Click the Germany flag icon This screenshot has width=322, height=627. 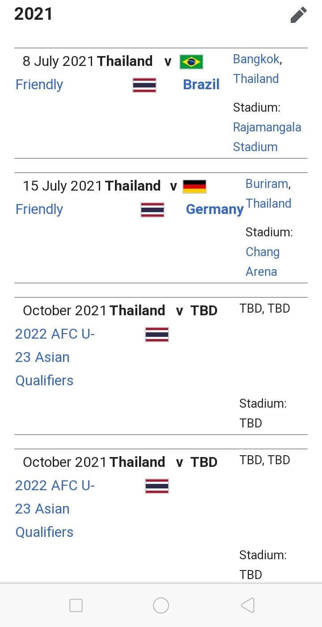(x=195, y=187)
